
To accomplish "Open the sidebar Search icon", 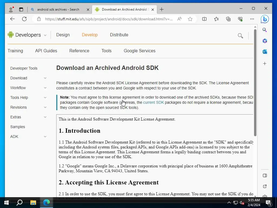I will click(x=265, y=30).
